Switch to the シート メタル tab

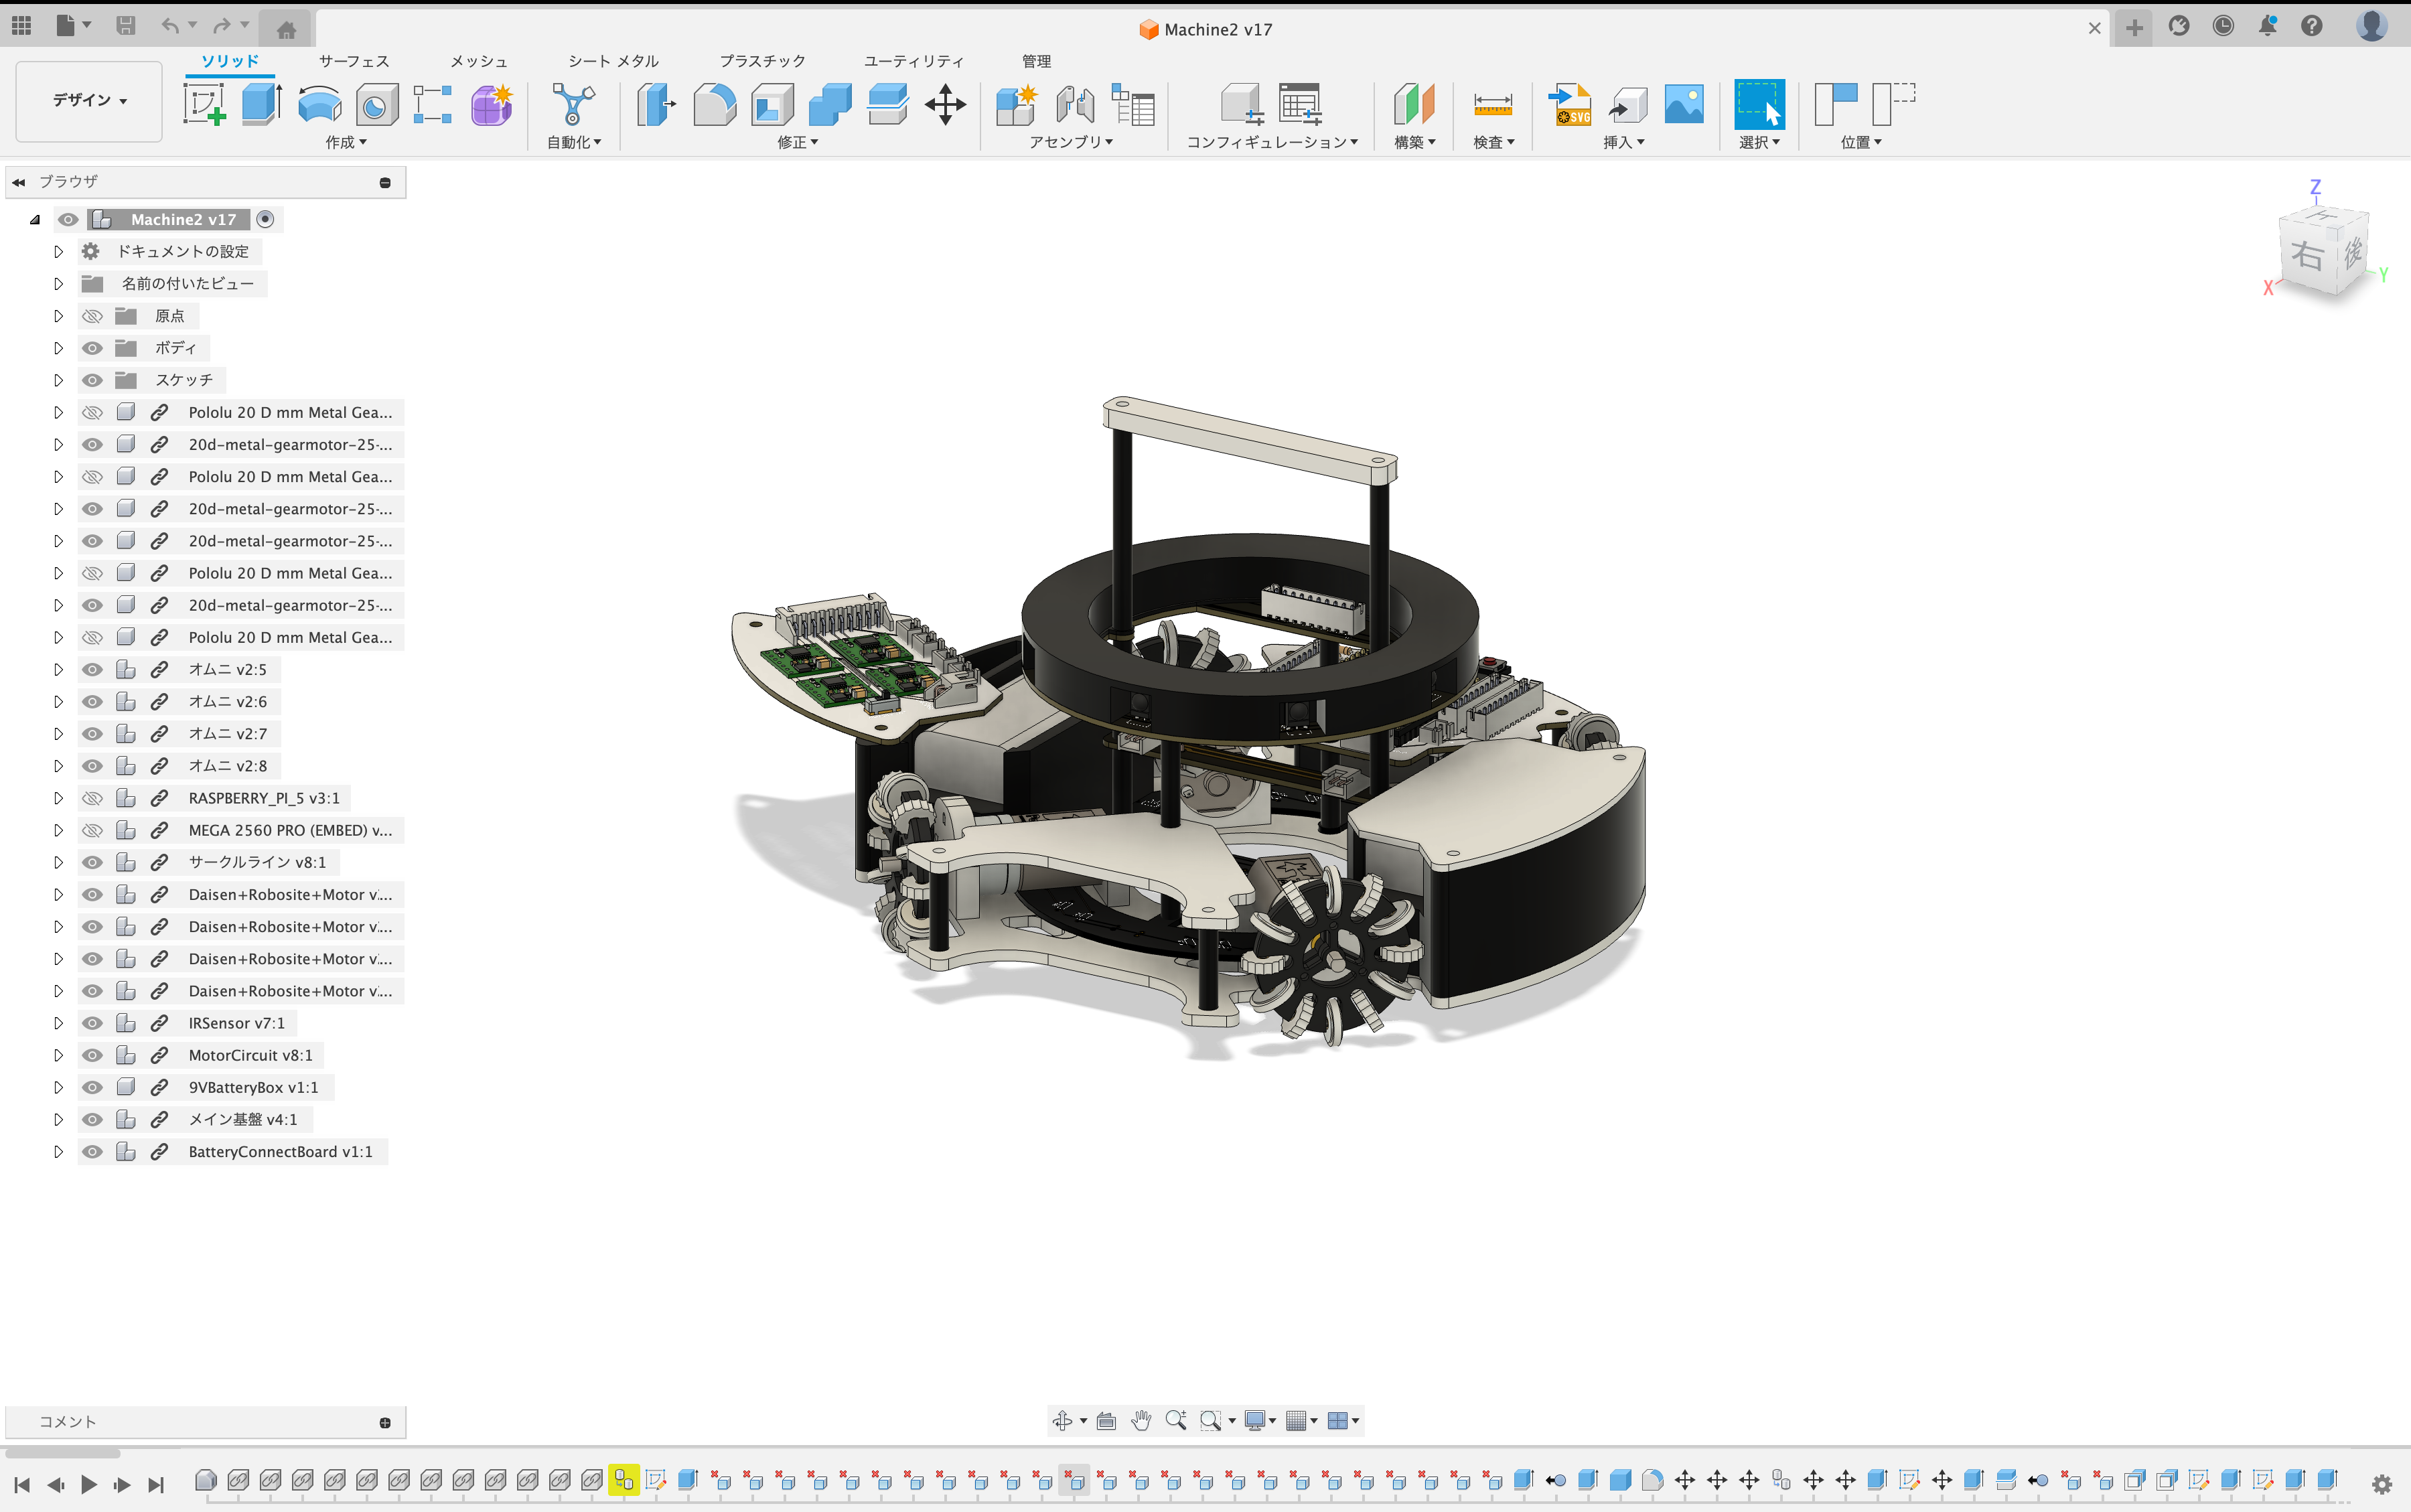click(x=613, y=61)
